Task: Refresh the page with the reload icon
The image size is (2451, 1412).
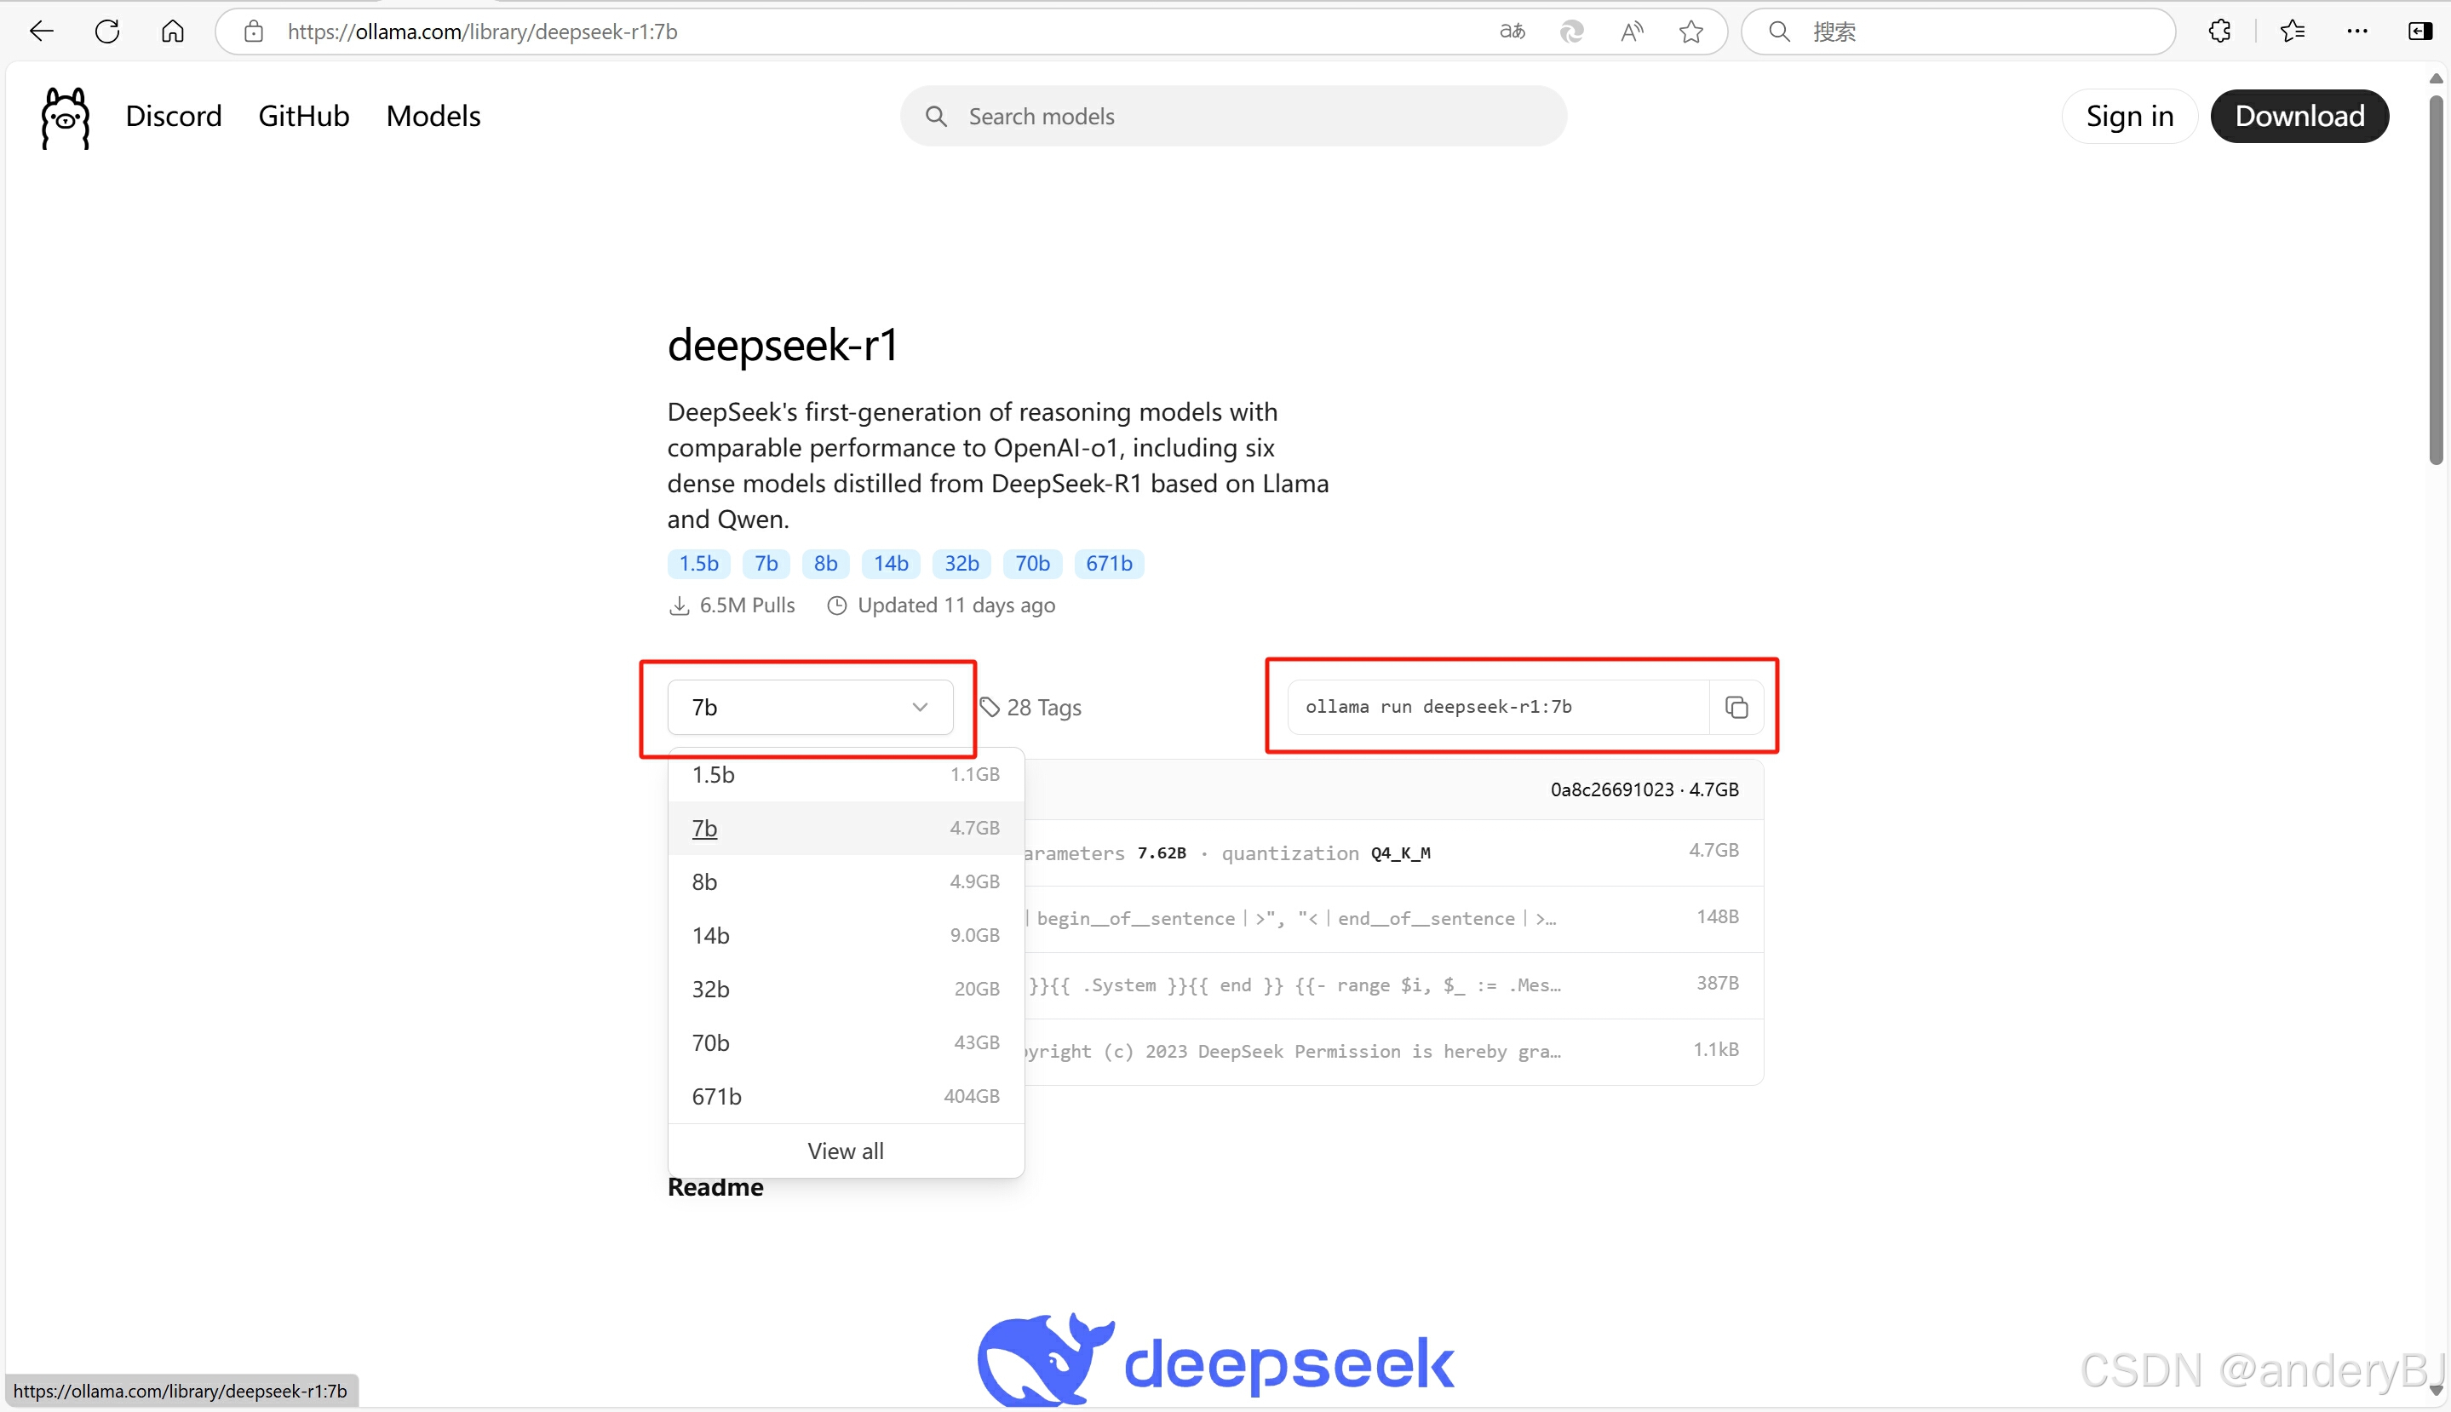Action: 107,31
